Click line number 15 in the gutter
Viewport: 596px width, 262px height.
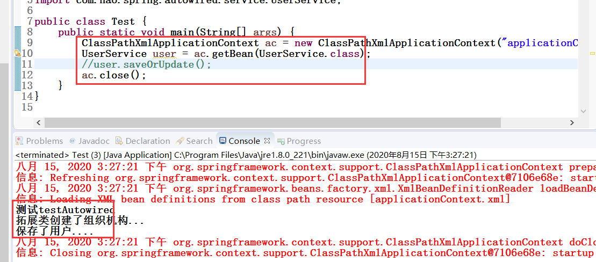point(27,107)
